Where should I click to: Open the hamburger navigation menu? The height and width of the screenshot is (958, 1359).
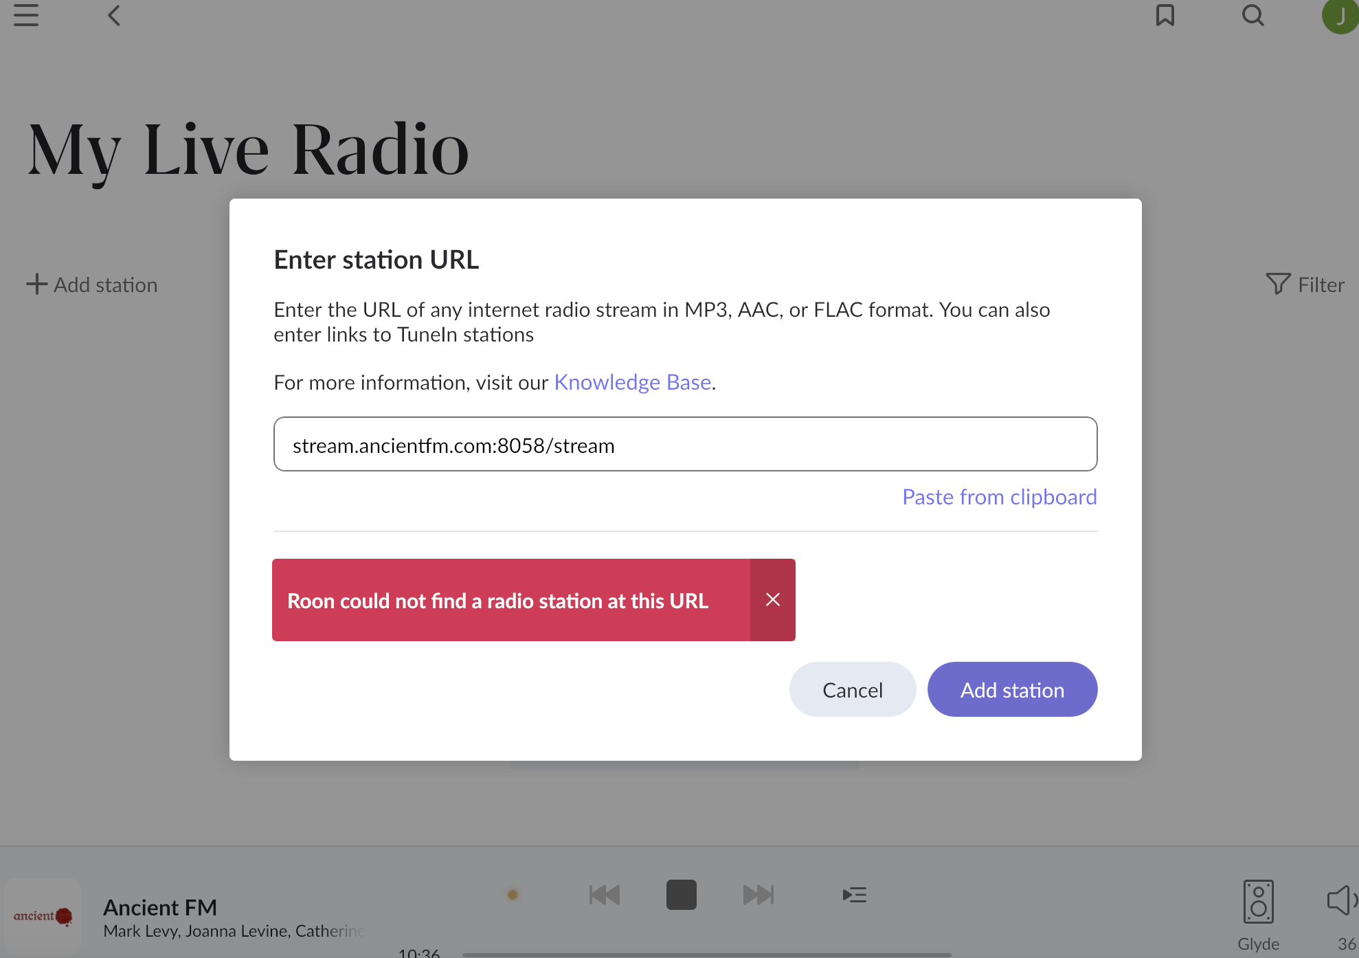[26, 15]
